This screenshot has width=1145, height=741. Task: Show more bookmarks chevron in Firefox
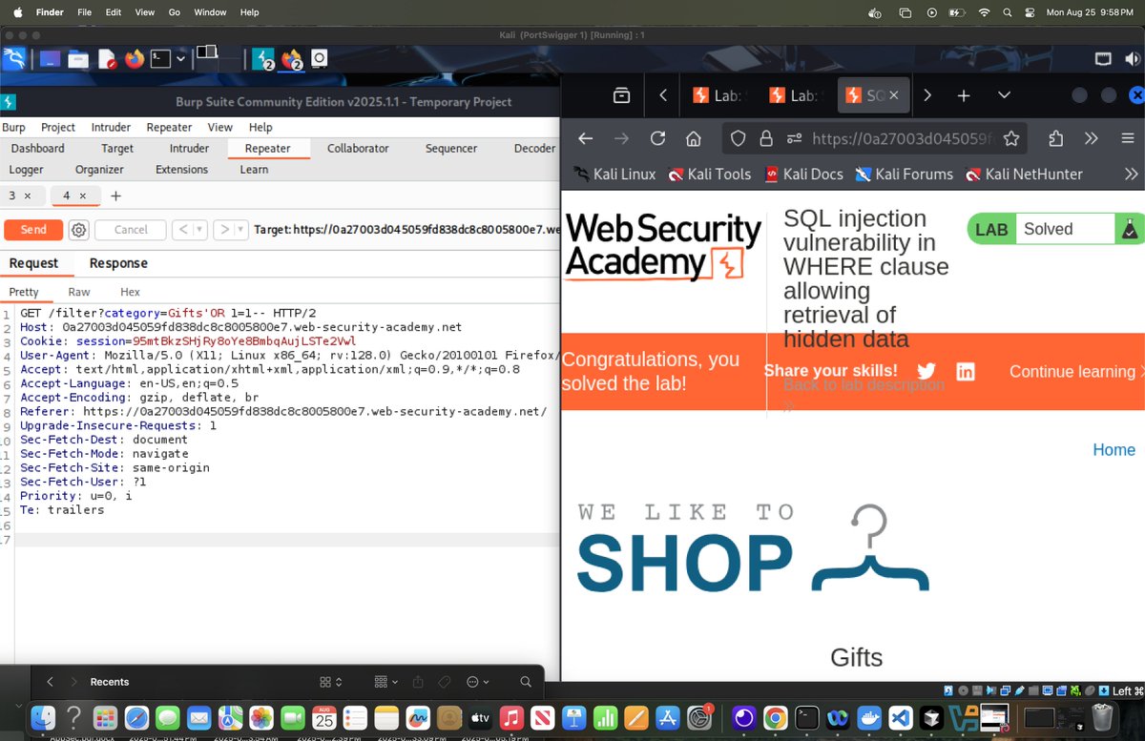[1131, 174]
